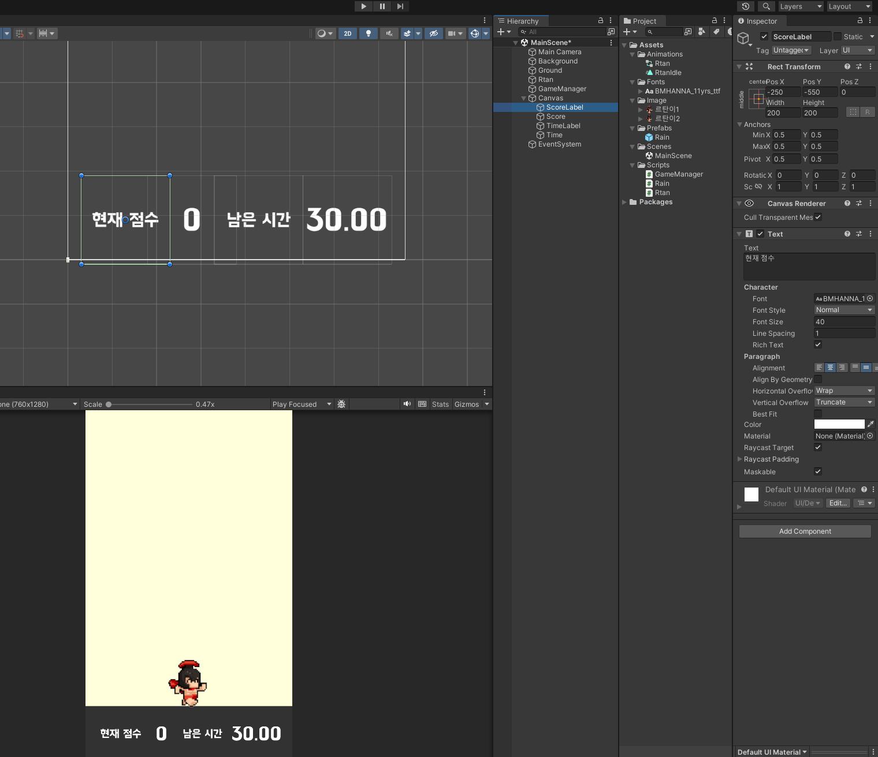Open the Layers dropdown

tap(801, 6)
